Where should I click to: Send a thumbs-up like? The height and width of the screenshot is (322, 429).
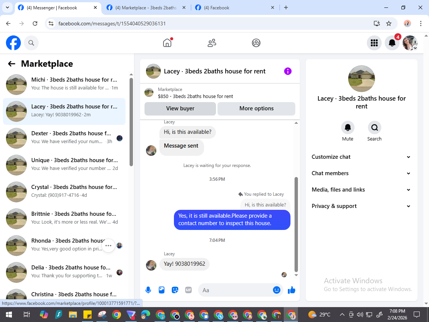click(292, 290)
